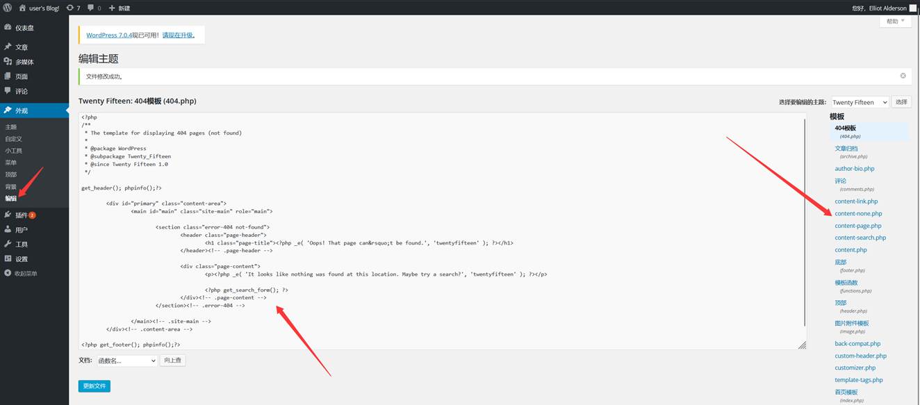Click the 请现在升级 upgrade link
920x405 pixels.
click(179, 35)
